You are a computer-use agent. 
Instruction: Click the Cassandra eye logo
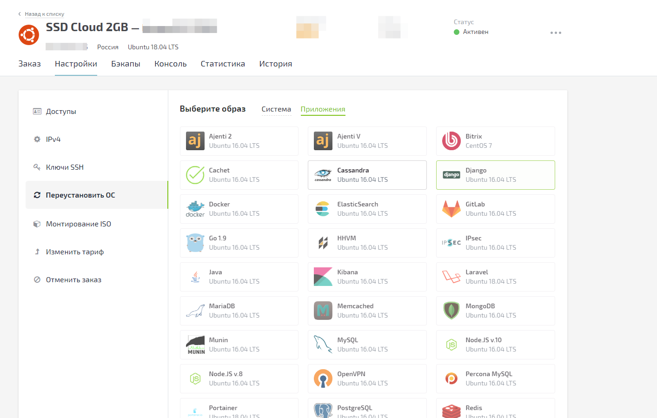pos(323,175)
